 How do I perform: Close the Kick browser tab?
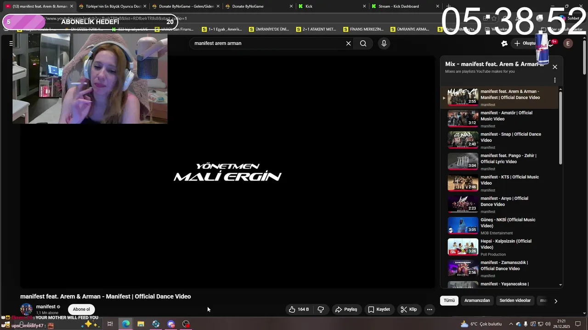tap(364, 6)
